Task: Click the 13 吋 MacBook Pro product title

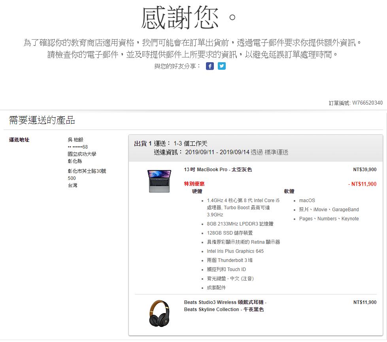Action: [x=218, y=170]
